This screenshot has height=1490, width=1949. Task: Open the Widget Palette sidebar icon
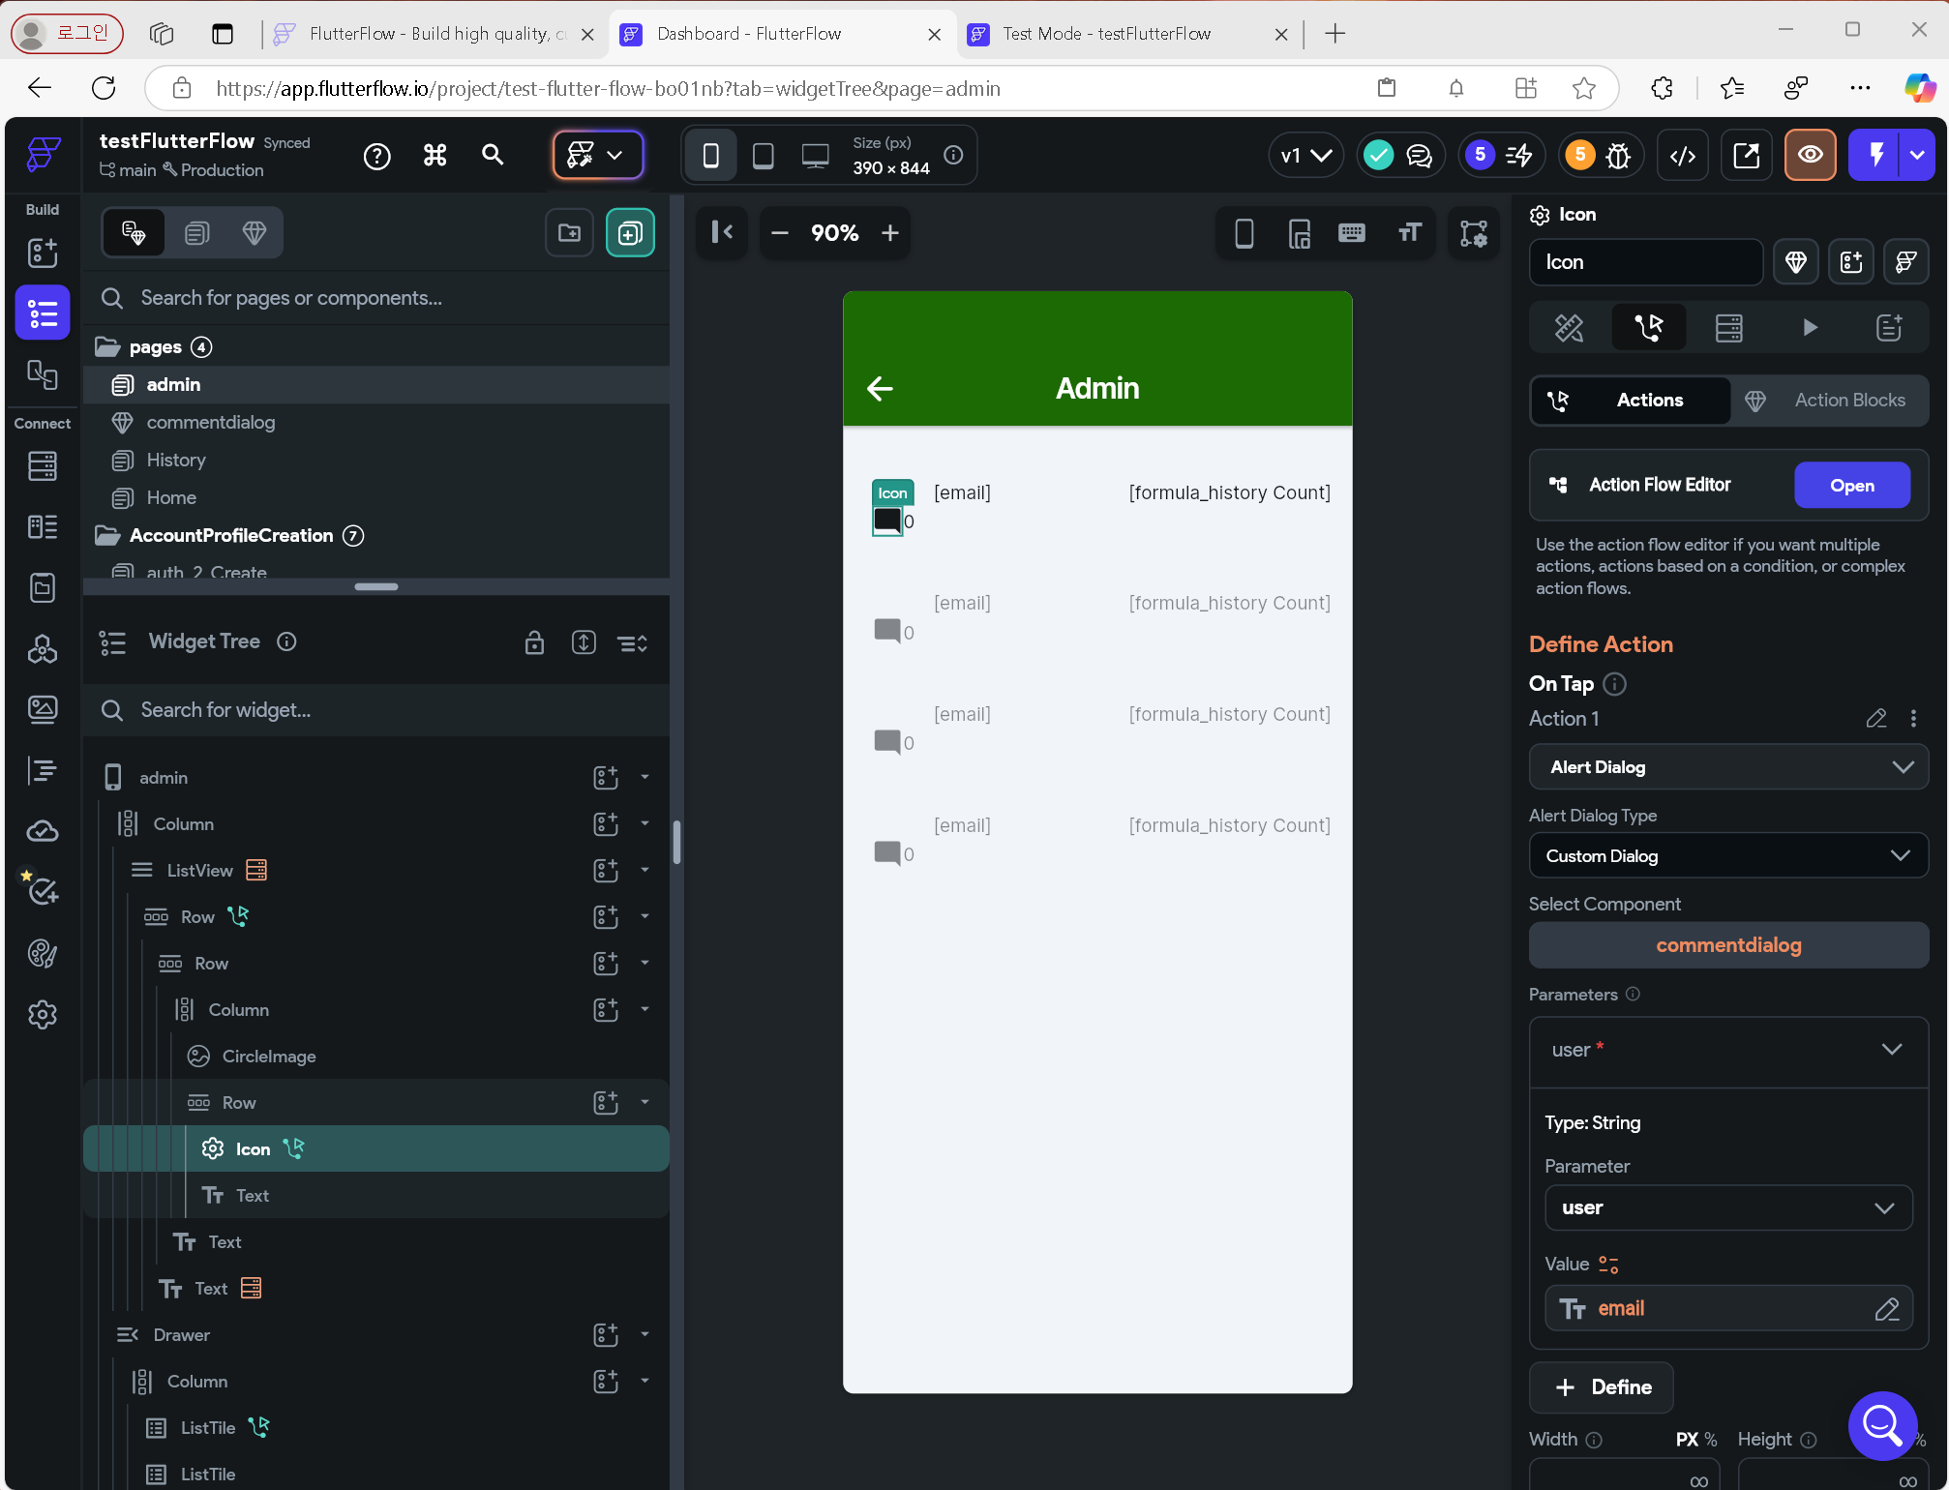(43, 253)
